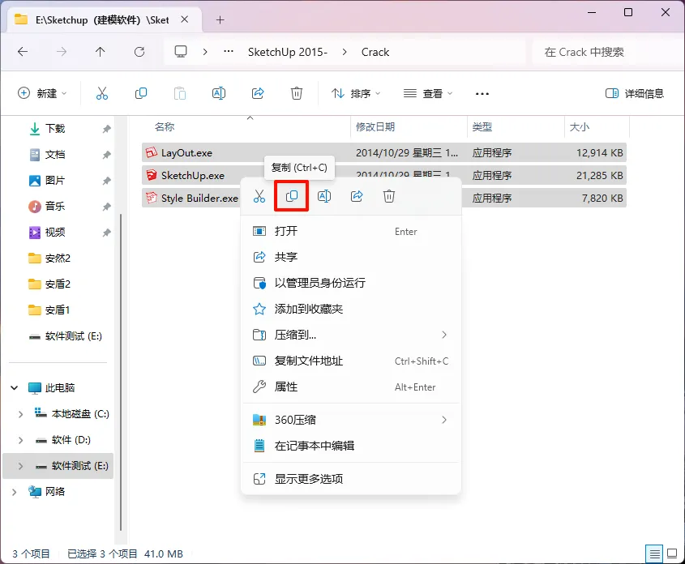Click the 12,914 KB size cell
Screen dimensions: 685x564
599,153
